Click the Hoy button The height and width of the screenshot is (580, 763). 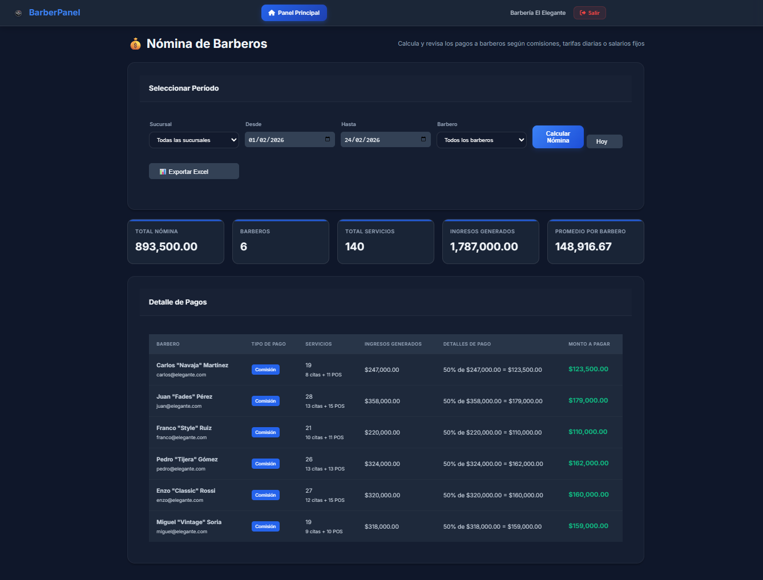point(604,141)
